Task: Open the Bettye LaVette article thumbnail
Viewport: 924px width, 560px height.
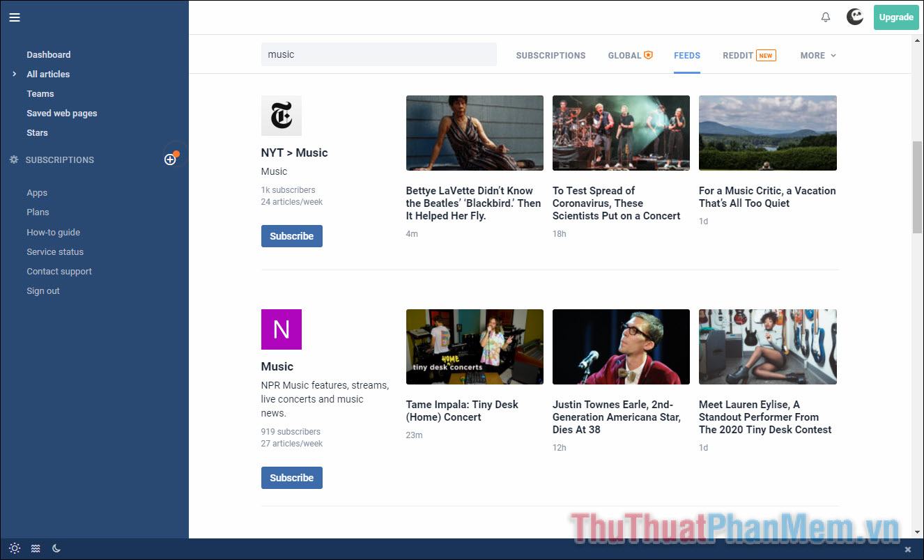Action: 475,133
